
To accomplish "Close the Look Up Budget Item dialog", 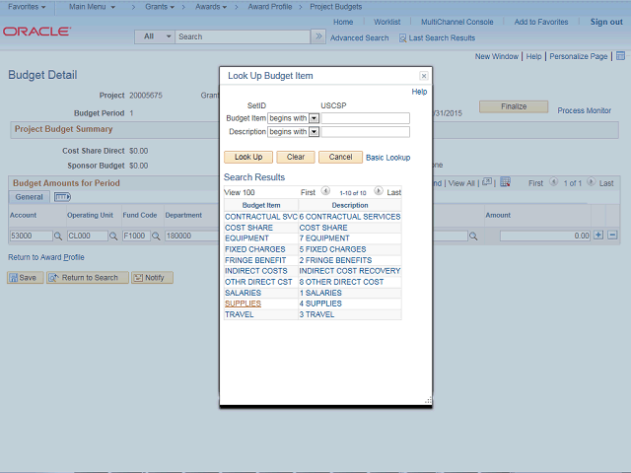I will coord(424,76).
